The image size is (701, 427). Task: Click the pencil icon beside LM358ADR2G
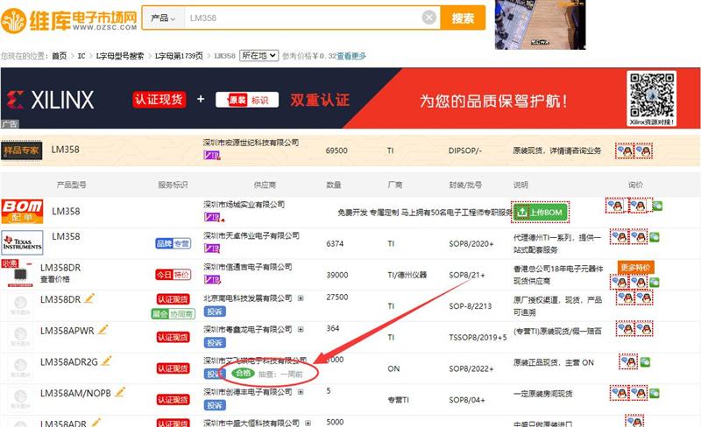pos(106,360)
